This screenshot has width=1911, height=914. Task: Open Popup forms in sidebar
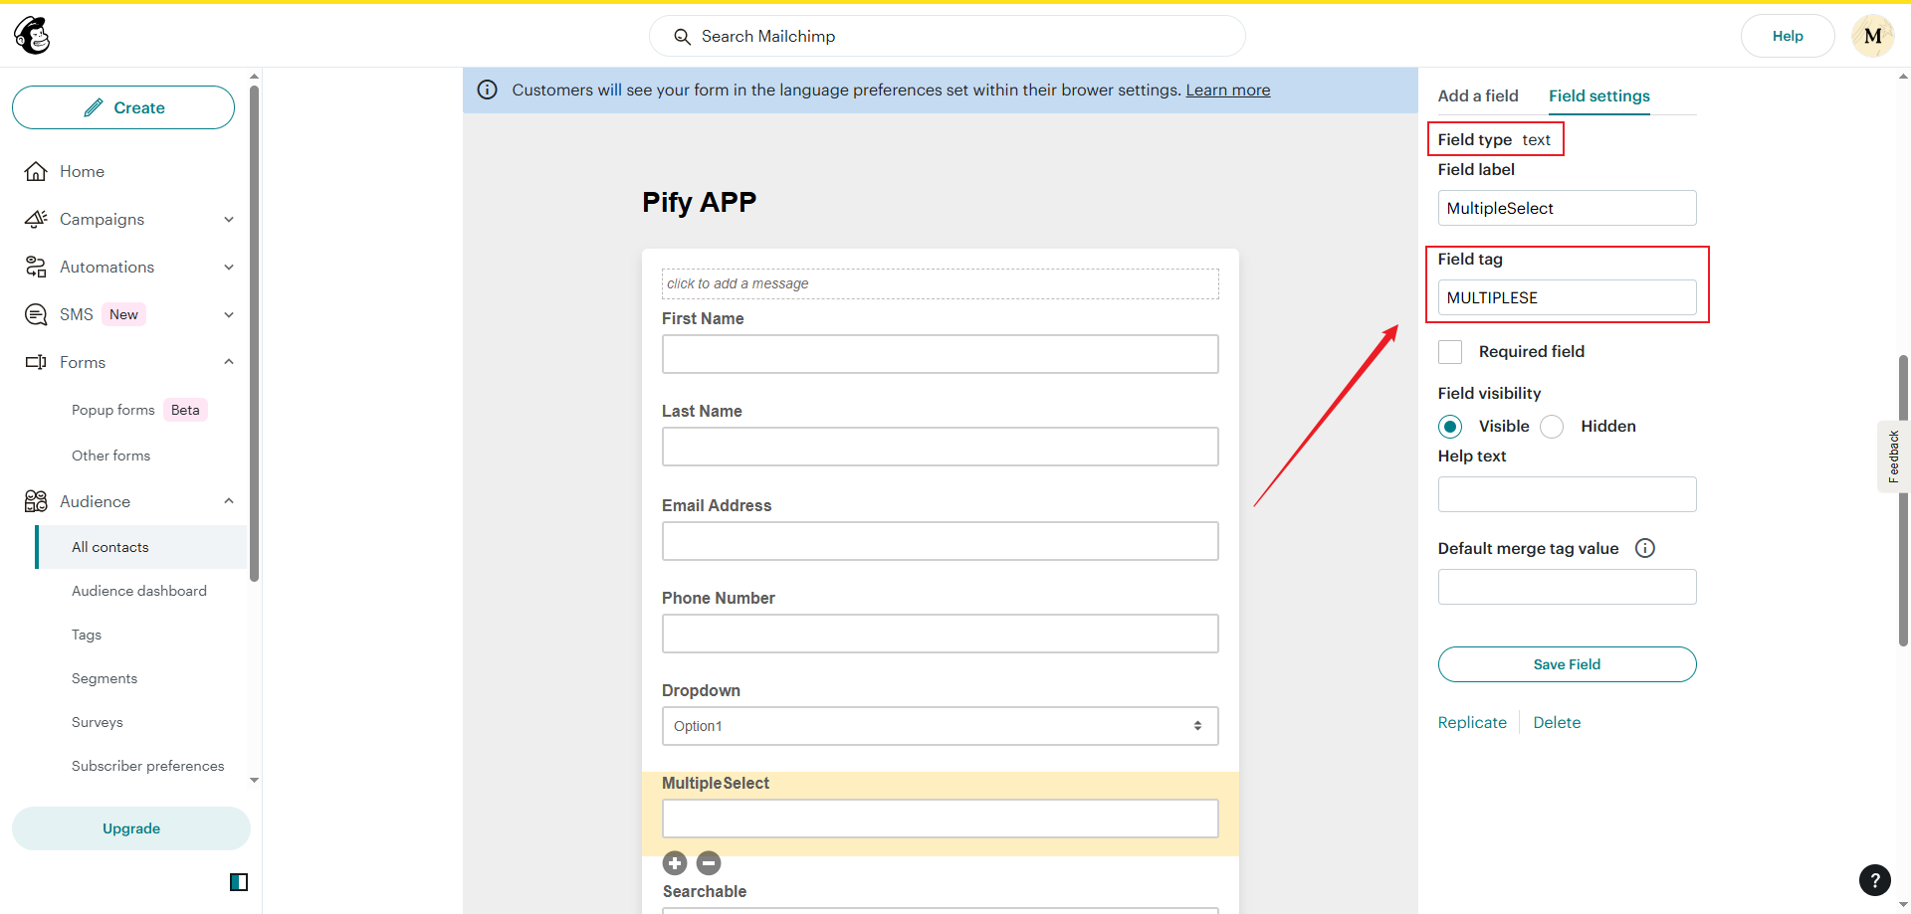tap(113, 410)
